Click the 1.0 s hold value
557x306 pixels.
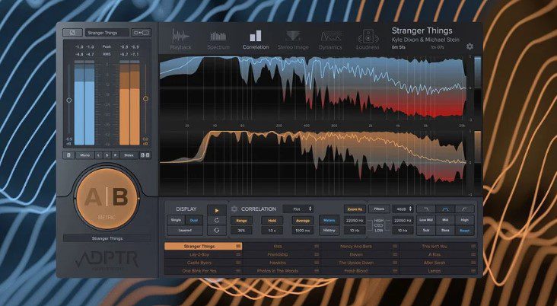pyautogui.click(x=272, y=231)
